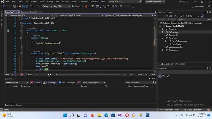
Task: Click Pending Changes Filter clock icon
Action: [175, 16]
